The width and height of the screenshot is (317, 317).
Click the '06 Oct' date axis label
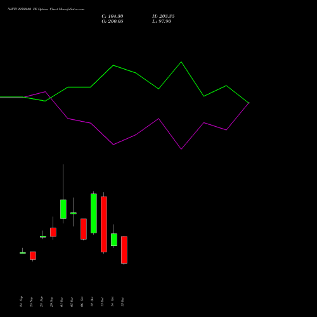82,302
